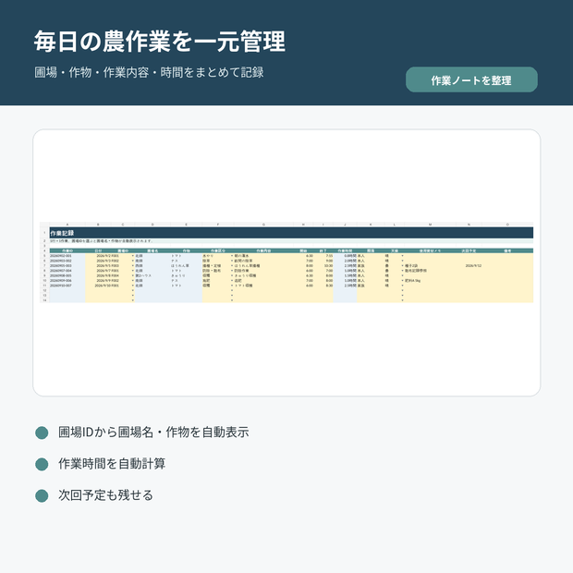Screen dimensions: 573x573
Task: Select cell with ID 20260902-001
Action: coord(67,256)
